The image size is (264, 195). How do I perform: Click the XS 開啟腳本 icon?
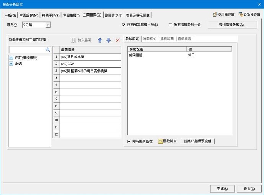(x=160, y=141)
